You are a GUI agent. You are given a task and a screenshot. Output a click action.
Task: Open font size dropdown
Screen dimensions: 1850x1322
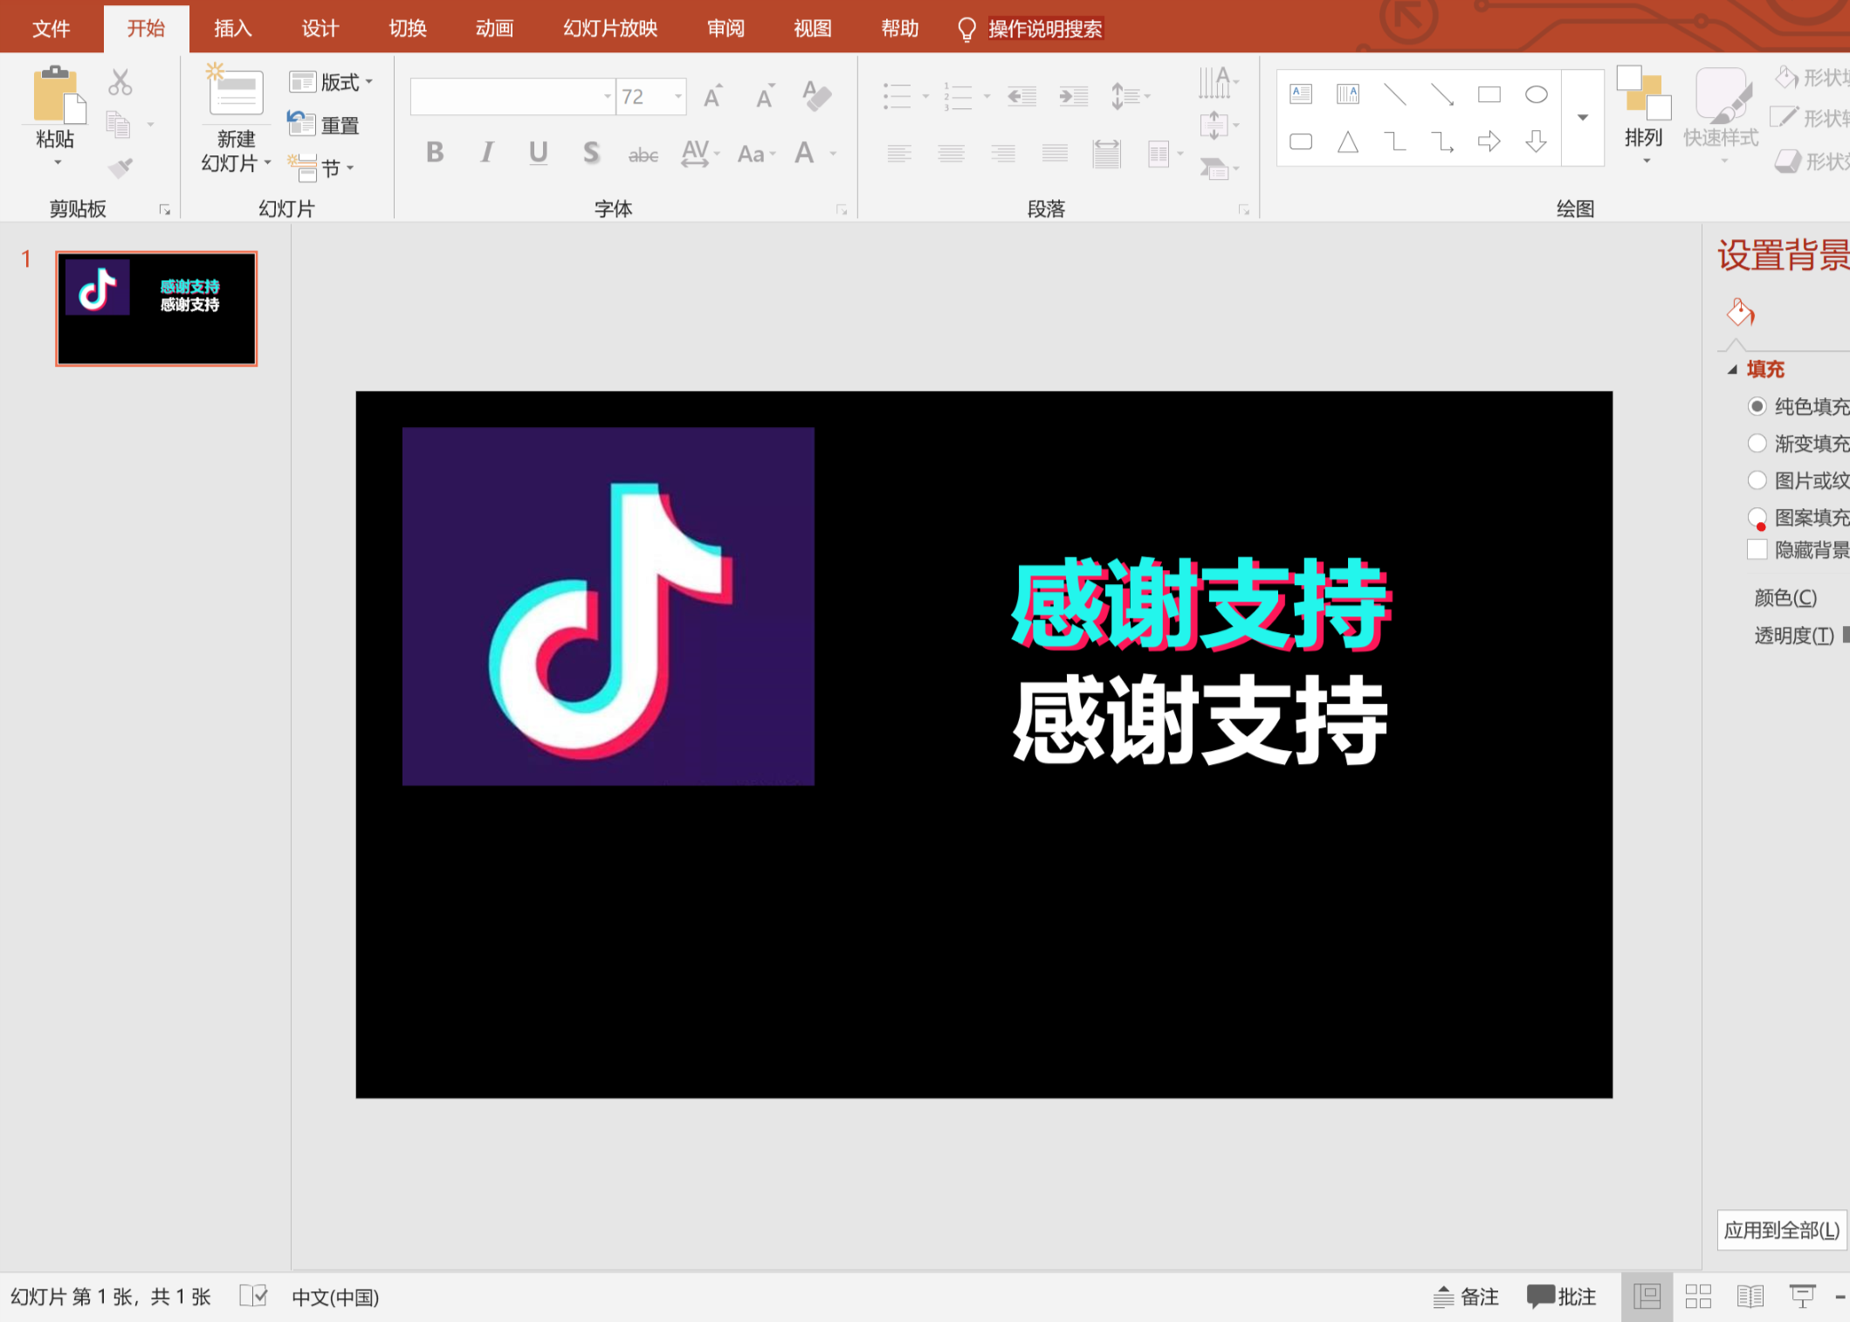(x=677, y=96)
